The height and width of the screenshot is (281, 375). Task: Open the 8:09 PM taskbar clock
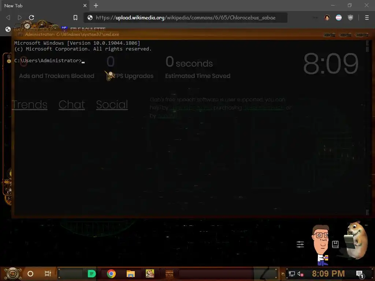pos(328,274)
